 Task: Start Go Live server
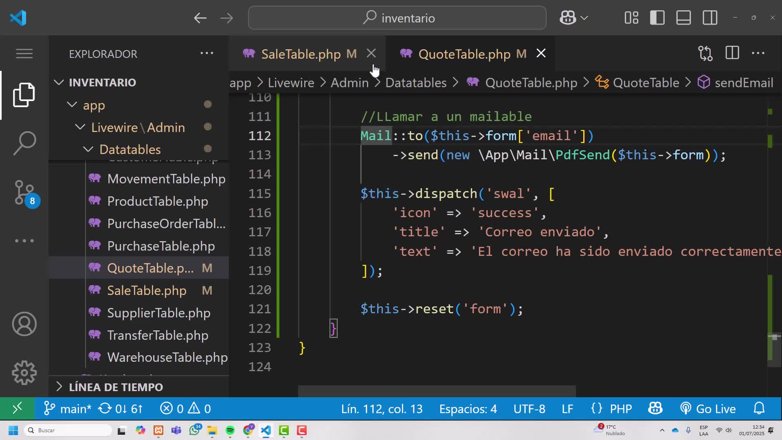point(708,409)
